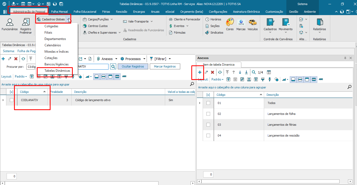Image resolution: width=357 pixels, height=185 pixels.
Task: Open the Processos dropdown
Action: [144, 59]
